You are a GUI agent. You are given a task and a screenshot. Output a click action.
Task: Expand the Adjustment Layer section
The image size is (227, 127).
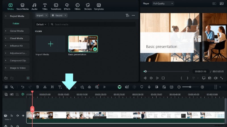(x=17, y=53)
